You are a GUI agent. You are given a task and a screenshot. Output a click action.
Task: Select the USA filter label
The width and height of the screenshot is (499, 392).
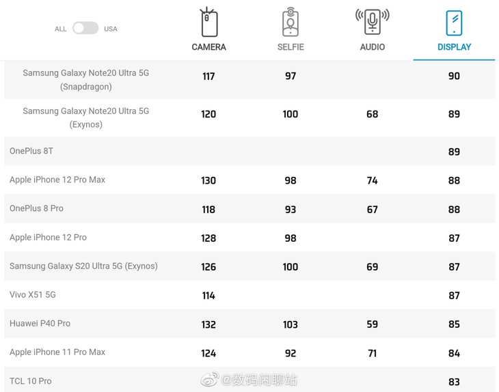click(111, 29)
